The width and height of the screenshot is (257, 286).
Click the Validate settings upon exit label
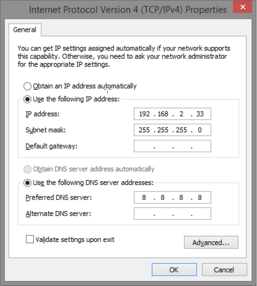coord(75,240)
